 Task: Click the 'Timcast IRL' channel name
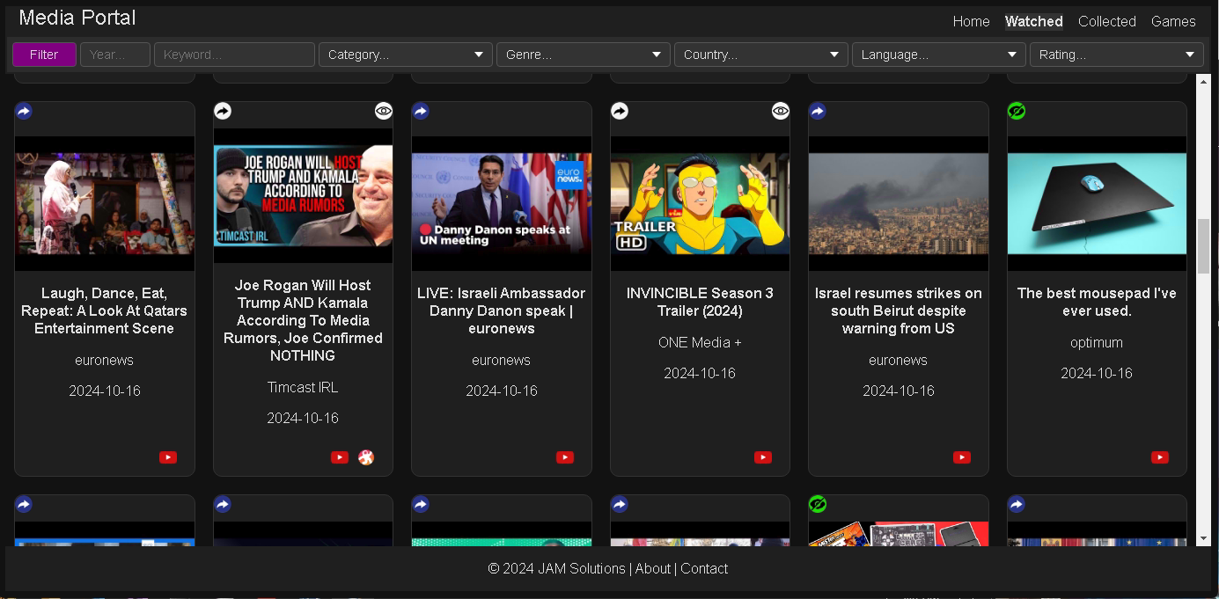[303, 387]
